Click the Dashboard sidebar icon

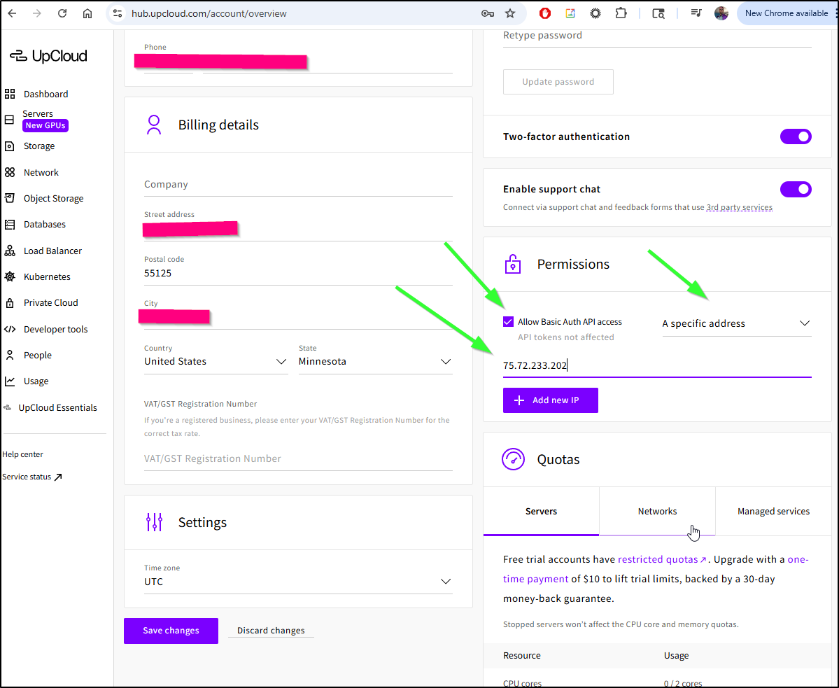[10, 94]
